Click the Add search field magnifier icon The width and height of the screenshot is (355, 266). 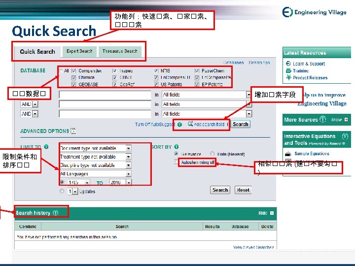tap(190, 124)
